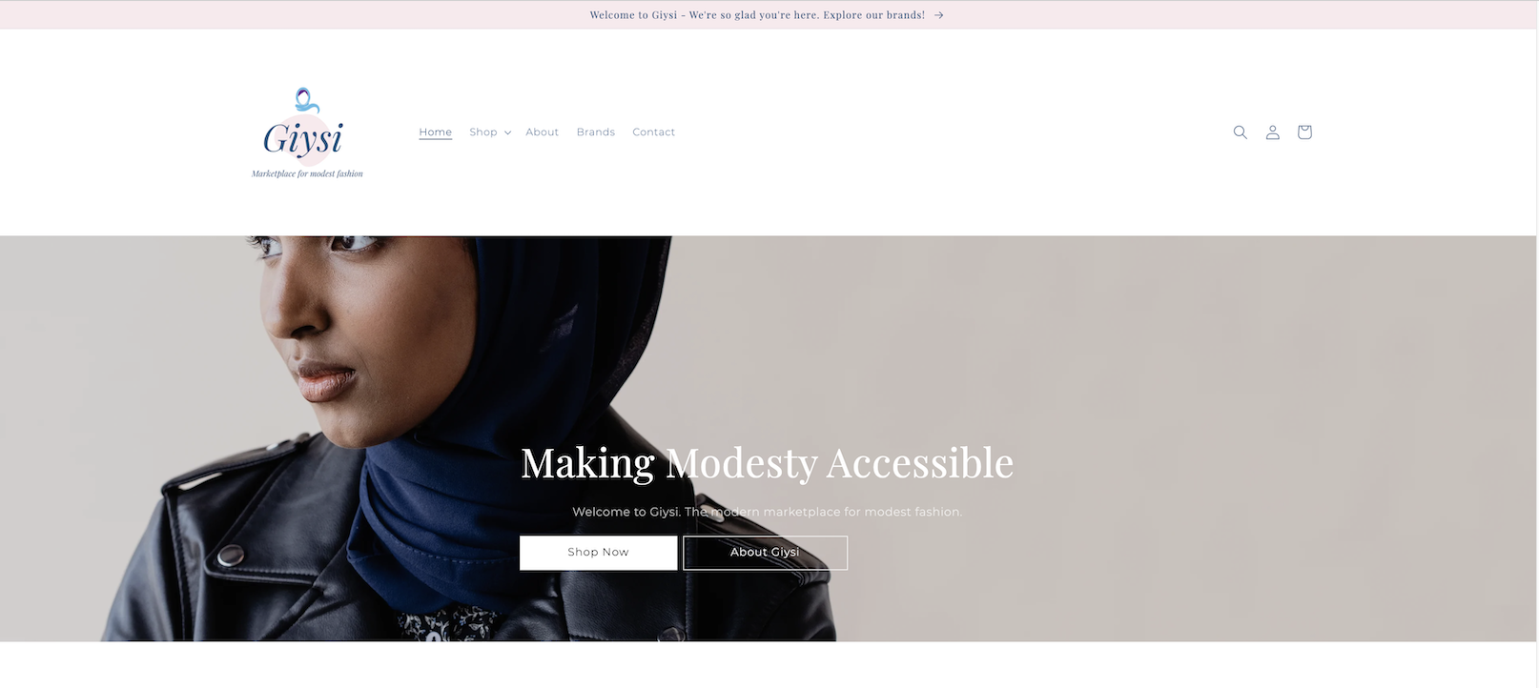Open the About page link

tap(542, 132)
